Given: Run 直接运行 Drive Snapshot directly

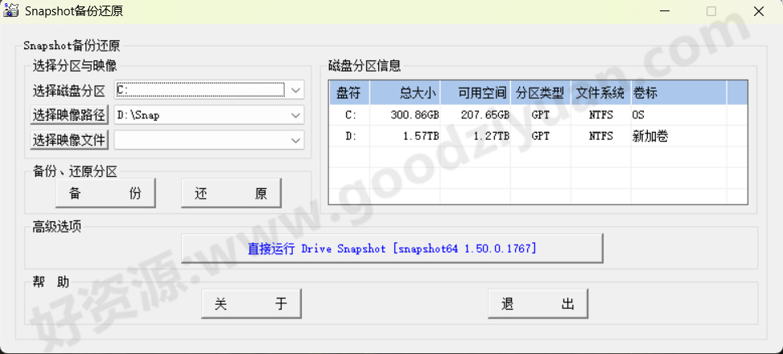Looking at the screenshot, I should [x=392, y=248].
